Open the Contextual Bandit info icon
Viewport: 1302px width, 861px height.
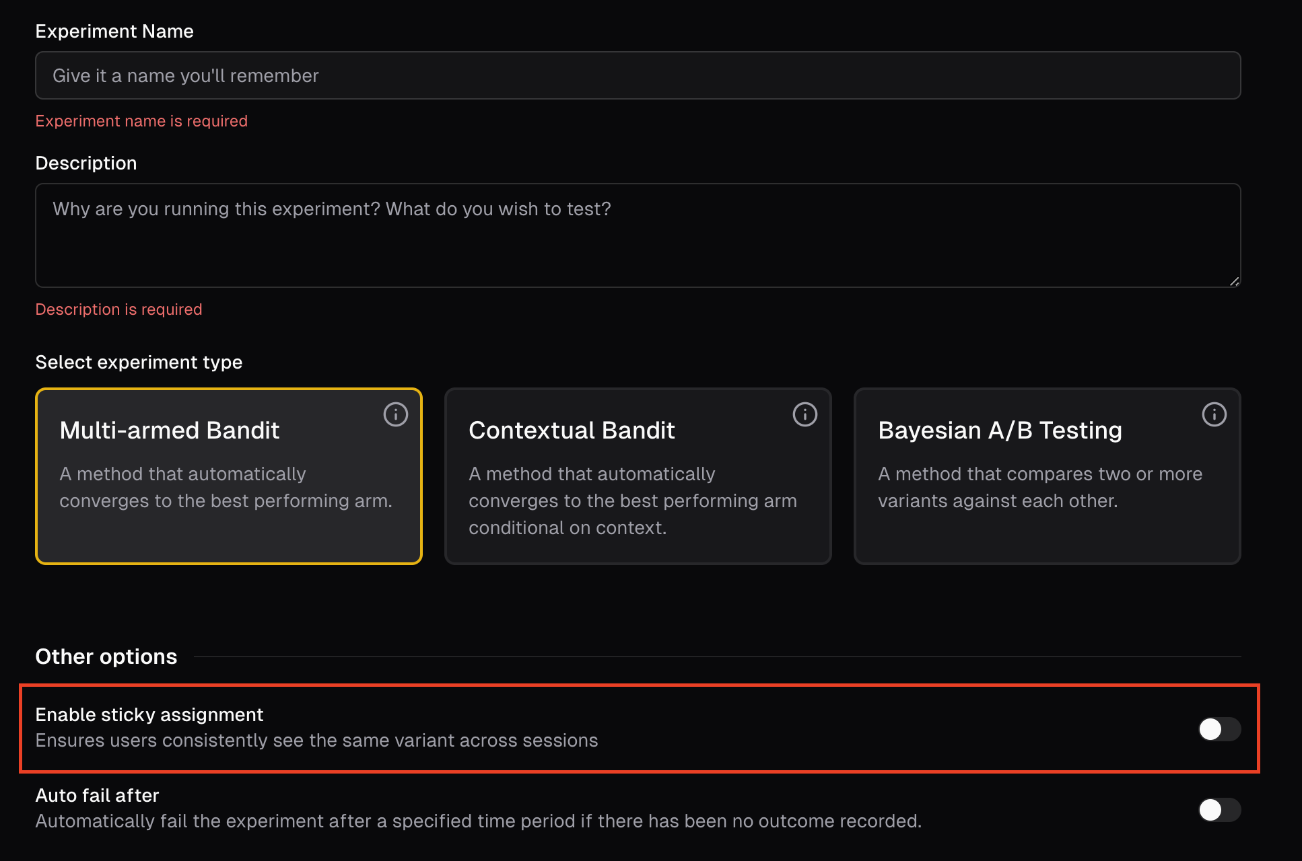point(805,414)
